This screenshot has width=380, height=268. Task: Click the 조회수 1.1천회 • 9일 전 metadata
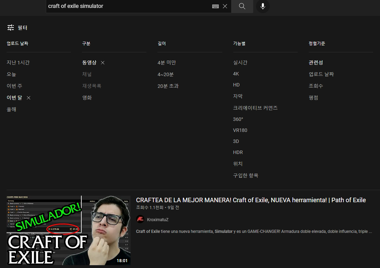157,207
